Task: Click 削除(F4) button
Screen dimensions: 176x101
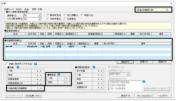Action: 163,62
